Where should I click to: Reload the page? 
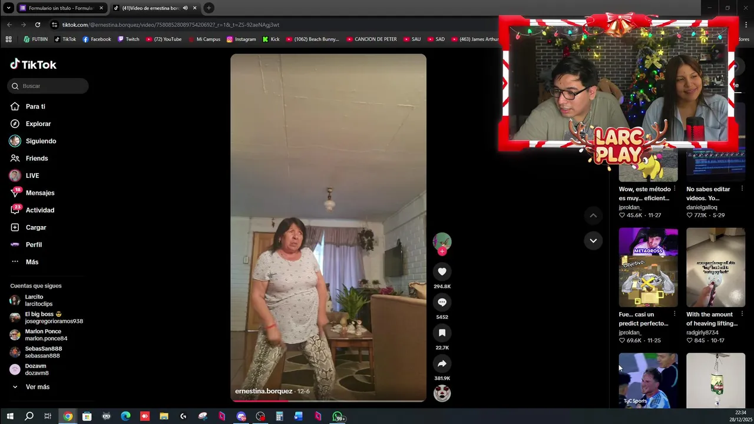coord(38,25)
